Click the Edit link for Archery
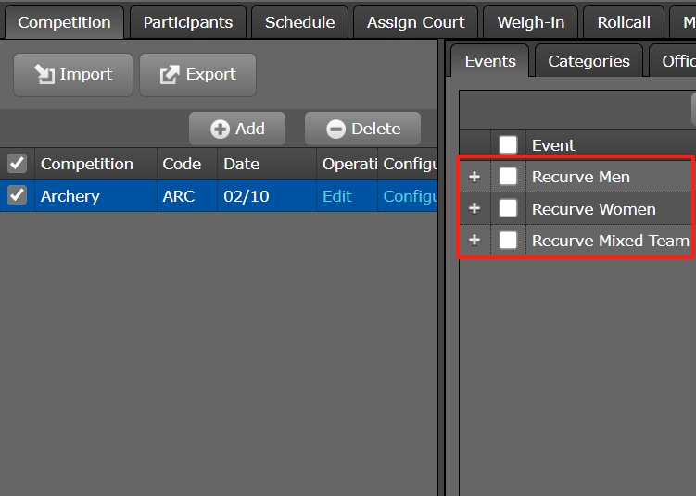 [x=337, y=196]
